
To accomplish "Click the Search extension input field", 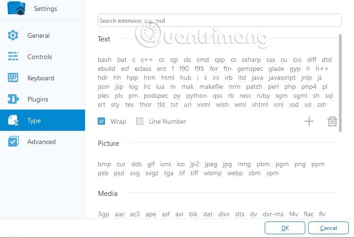I will [219, 20].
